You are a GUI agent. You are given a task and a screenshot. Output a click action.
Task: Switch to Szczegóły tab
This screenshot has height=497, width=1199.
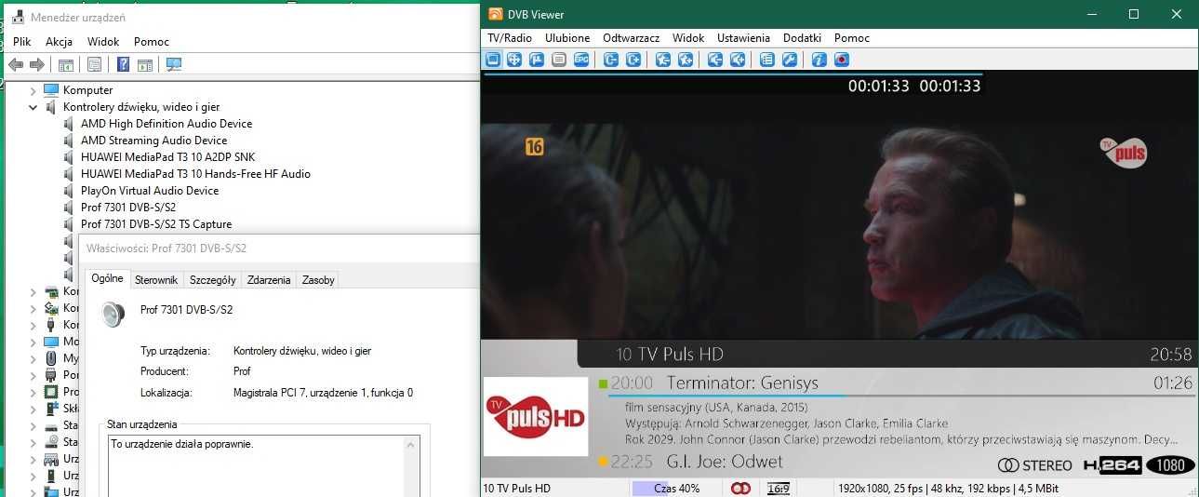tap(213, 279)
